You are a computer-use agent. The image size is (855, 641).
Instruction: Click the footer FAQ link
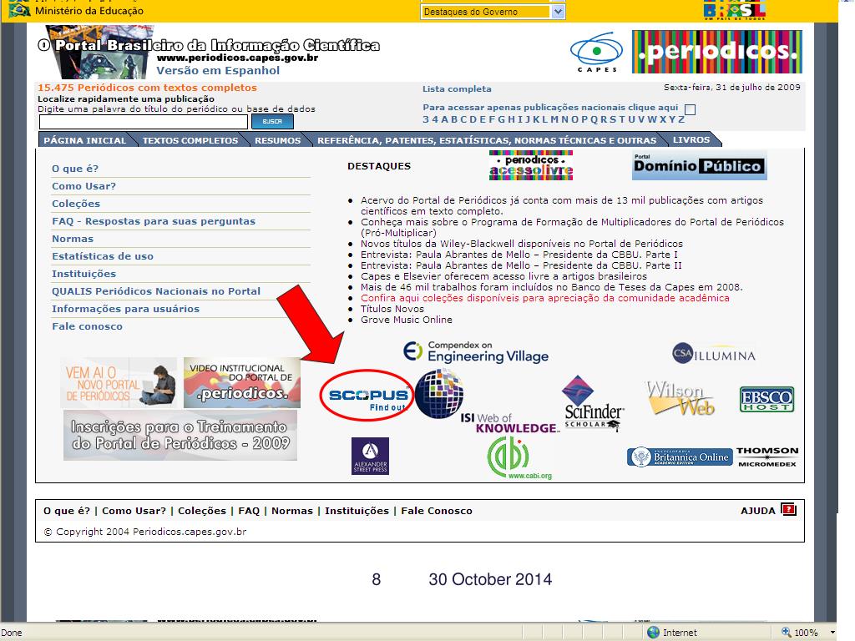click(249, 511)
